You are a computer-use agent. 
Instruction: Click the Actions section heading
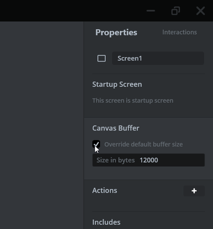(105, 191)
